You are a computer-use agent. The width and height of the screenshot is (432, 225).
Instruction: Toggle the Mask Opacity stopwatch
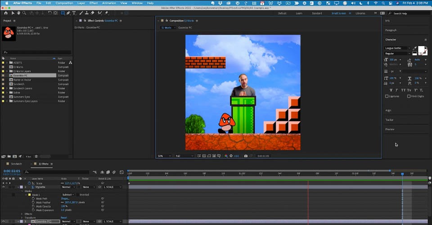coord(33,206)
